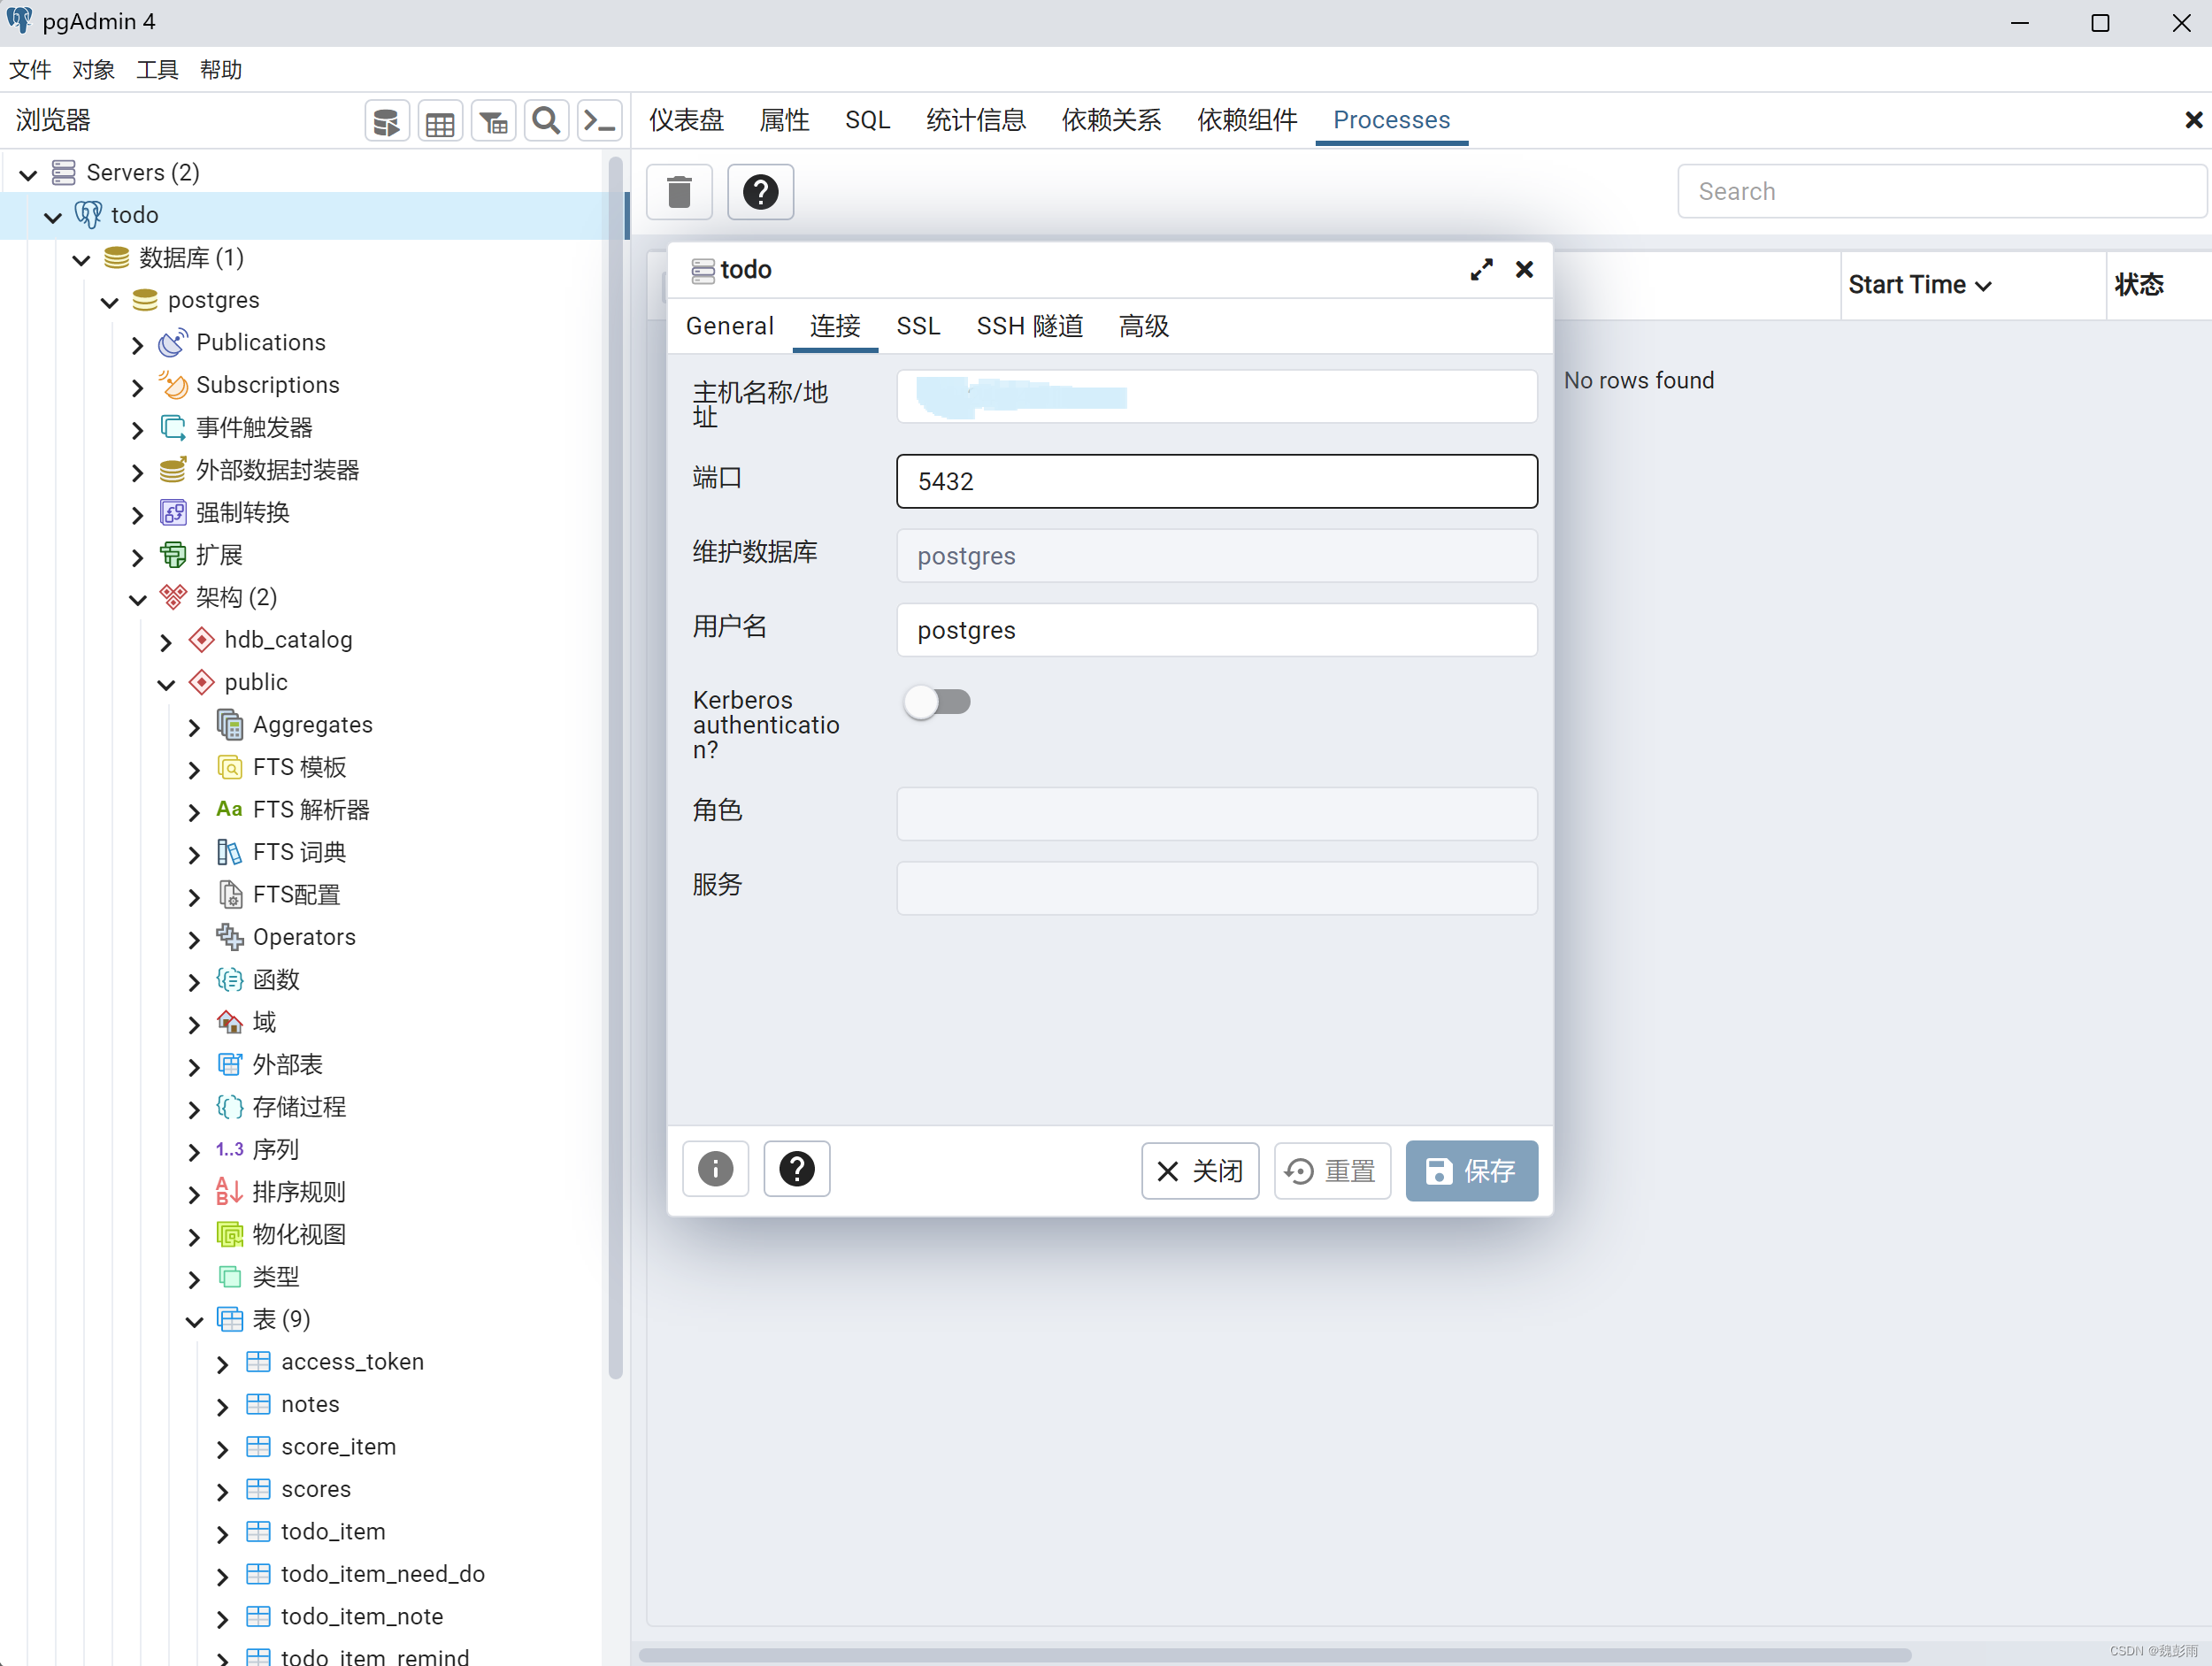Click the 关闭 close button in dialog
Viewport: 2212px width, 1666px height.
[x=1199, y=1171]
